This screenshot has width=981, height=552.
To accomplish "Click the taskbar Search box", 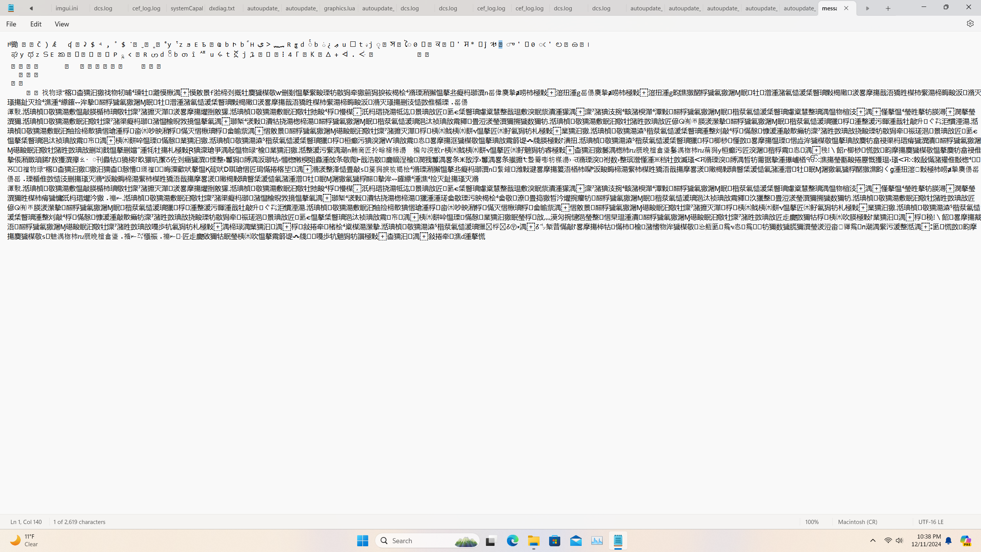I will click(427, 540).
